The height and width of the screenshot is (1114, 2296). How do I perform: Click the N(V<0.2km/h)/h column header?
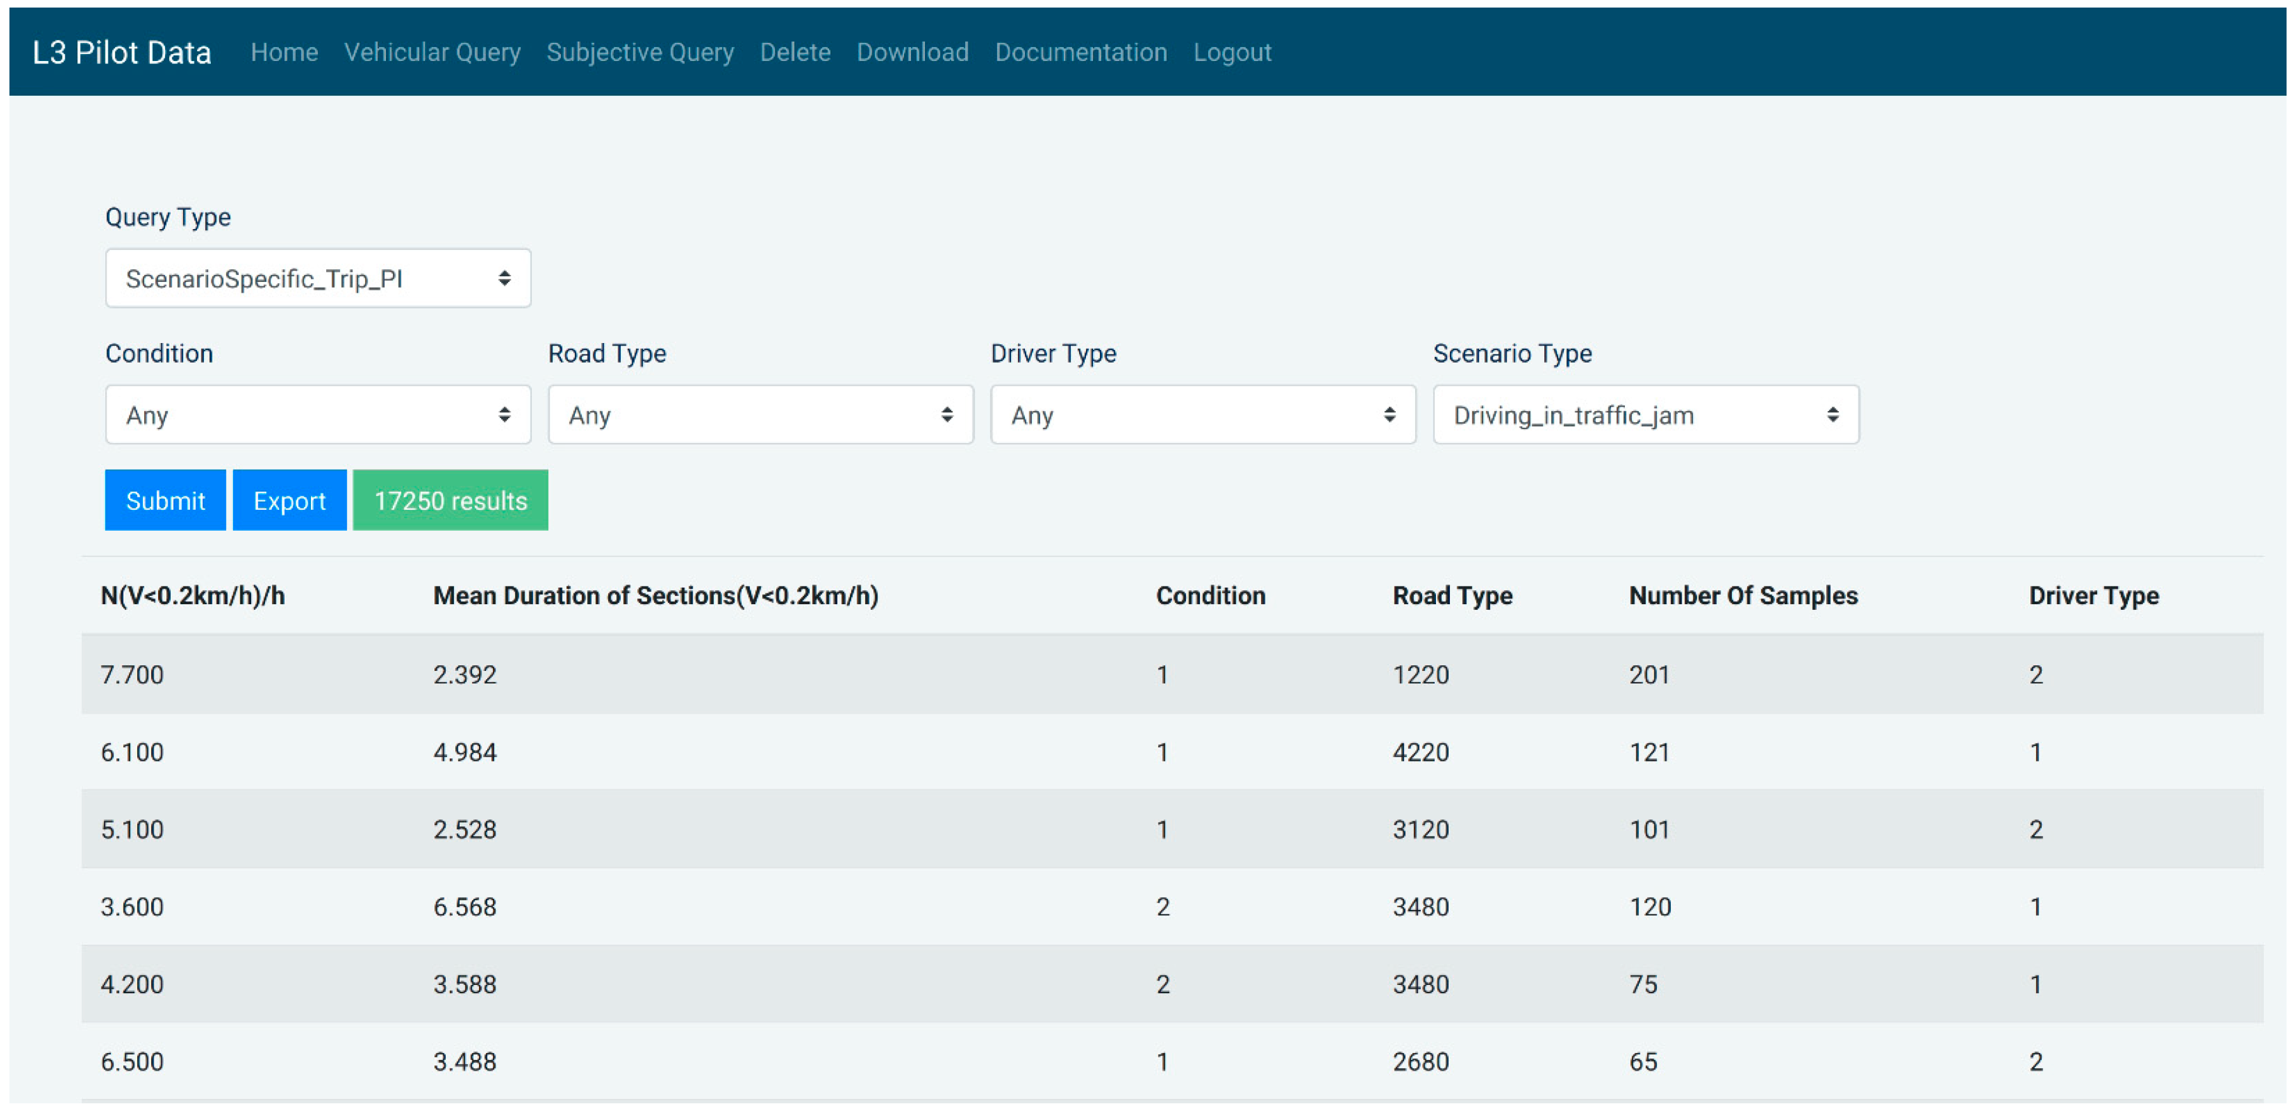pos(193,595)
